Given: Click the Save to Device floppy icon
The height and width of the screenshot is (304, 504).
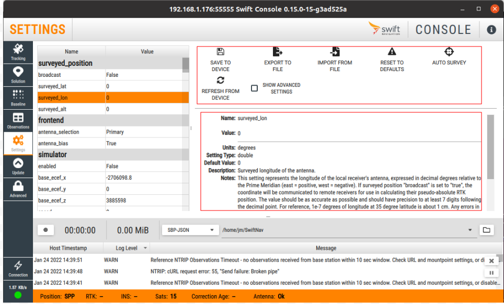Looking at the screenshot, I should 221,52.
